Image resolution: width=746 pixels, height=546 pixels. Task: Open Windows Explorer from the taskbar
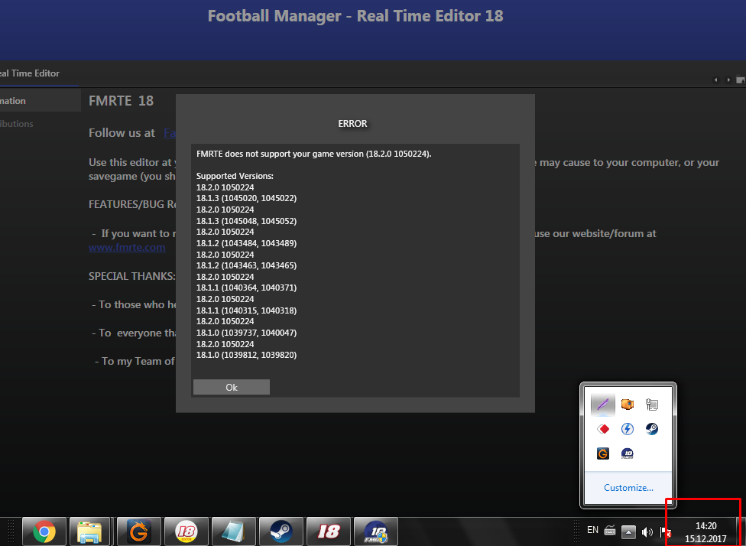pos(91,531)
